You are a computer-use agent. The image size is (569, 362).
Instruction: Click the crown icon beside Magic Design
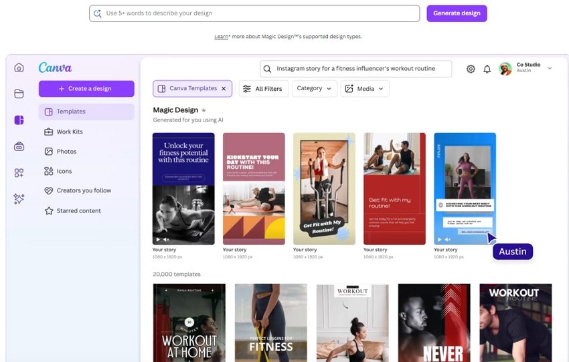(204, 110)
